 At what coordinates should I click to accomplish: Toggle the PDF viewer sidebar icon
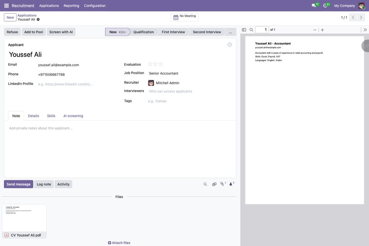tap(244, 30)
